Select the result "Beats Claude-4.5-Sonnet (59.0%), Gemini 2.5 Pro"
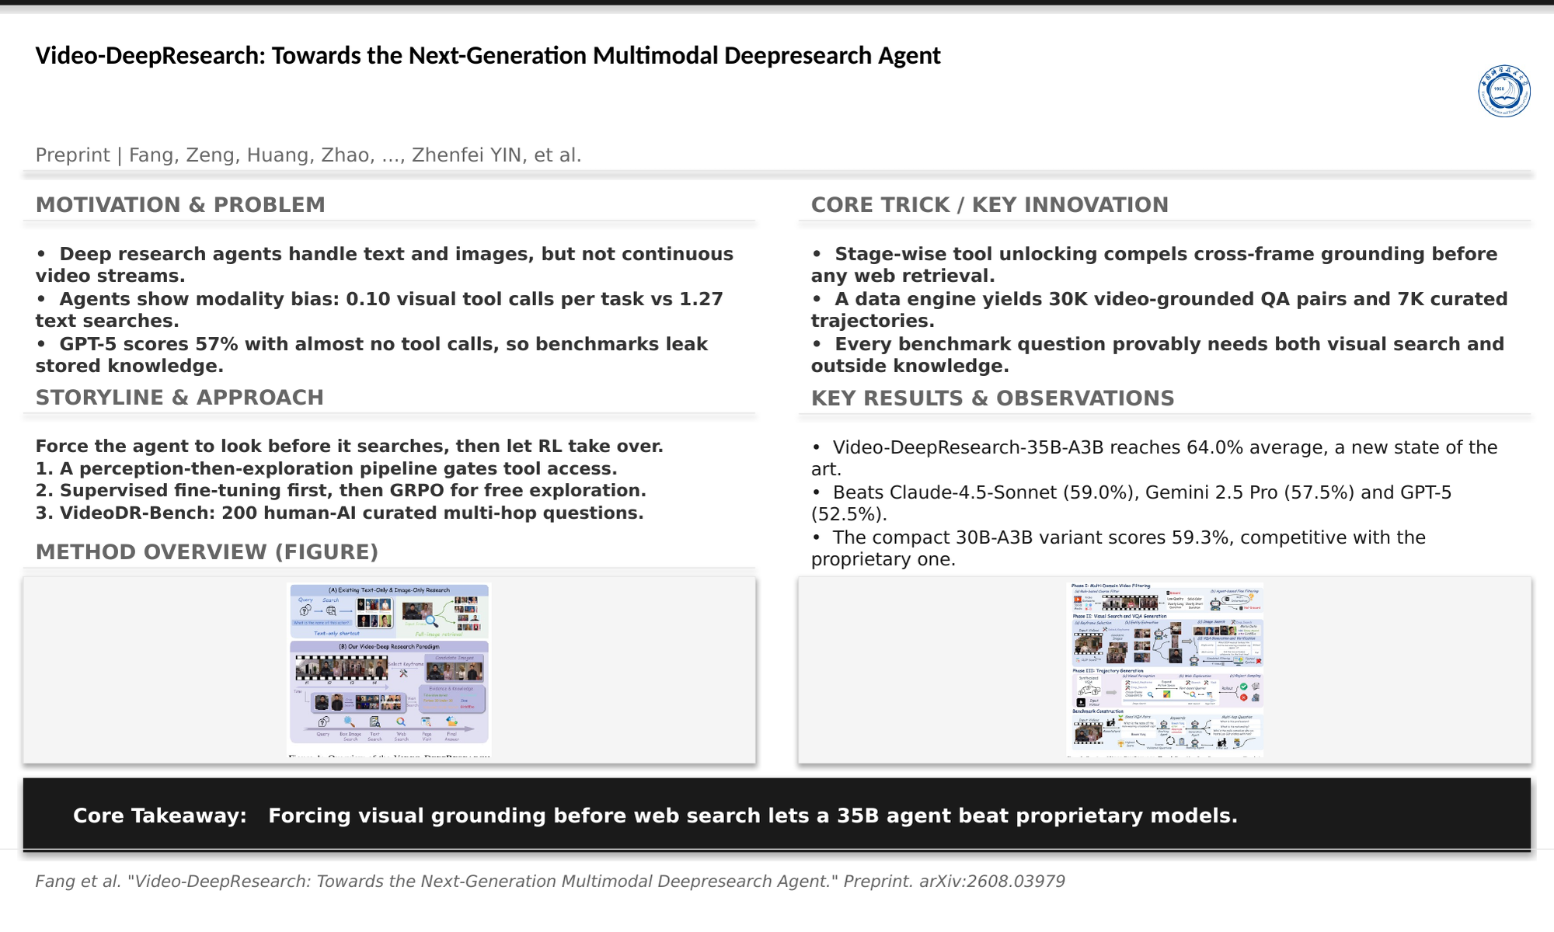Viewport: 1554px width, 932px height. point(1131,503)
